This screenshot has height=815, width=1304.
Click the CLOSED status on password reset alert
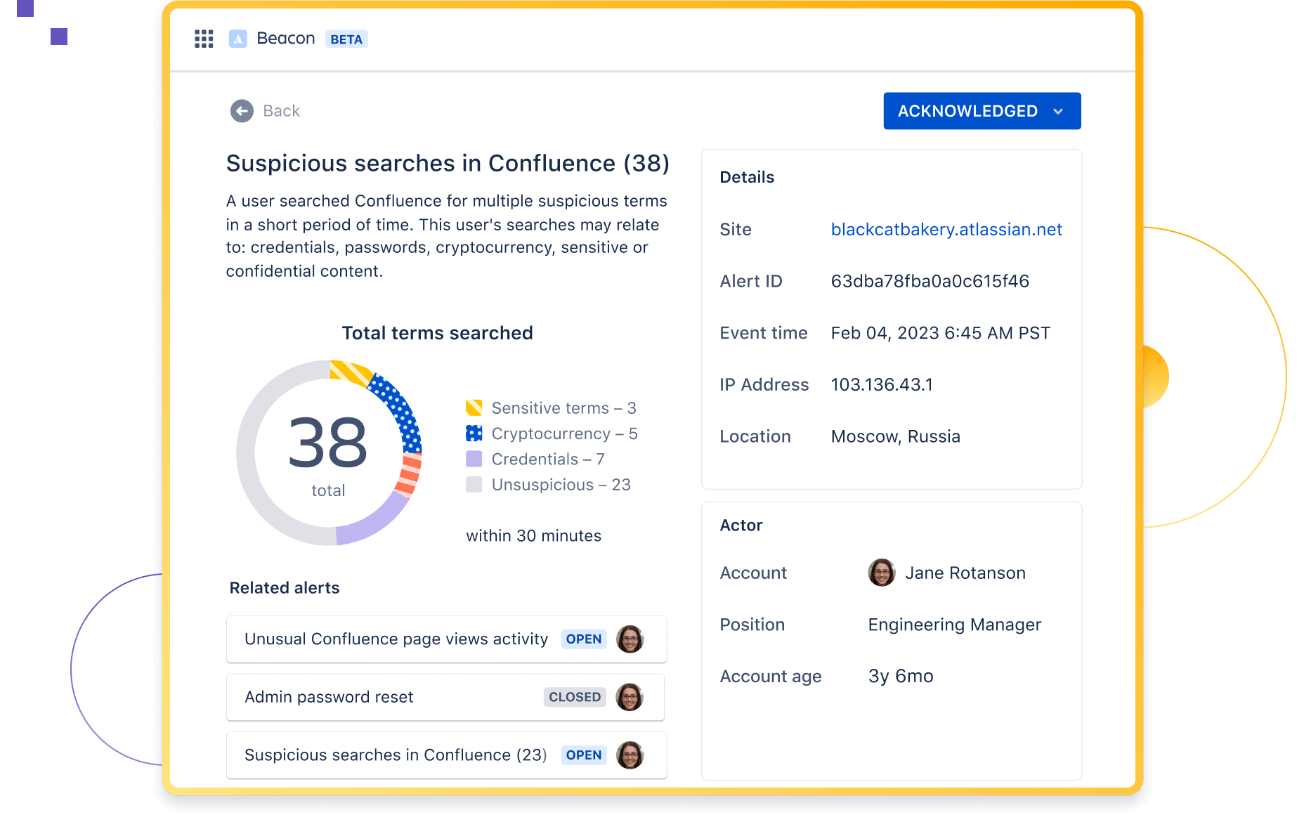pos(575,697)
